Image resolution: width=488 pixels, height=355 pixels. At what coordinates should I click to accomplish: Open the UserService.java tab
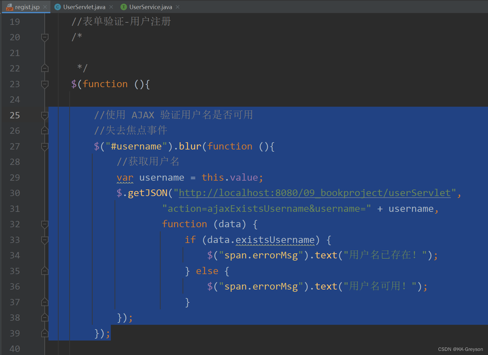[150, 7]
